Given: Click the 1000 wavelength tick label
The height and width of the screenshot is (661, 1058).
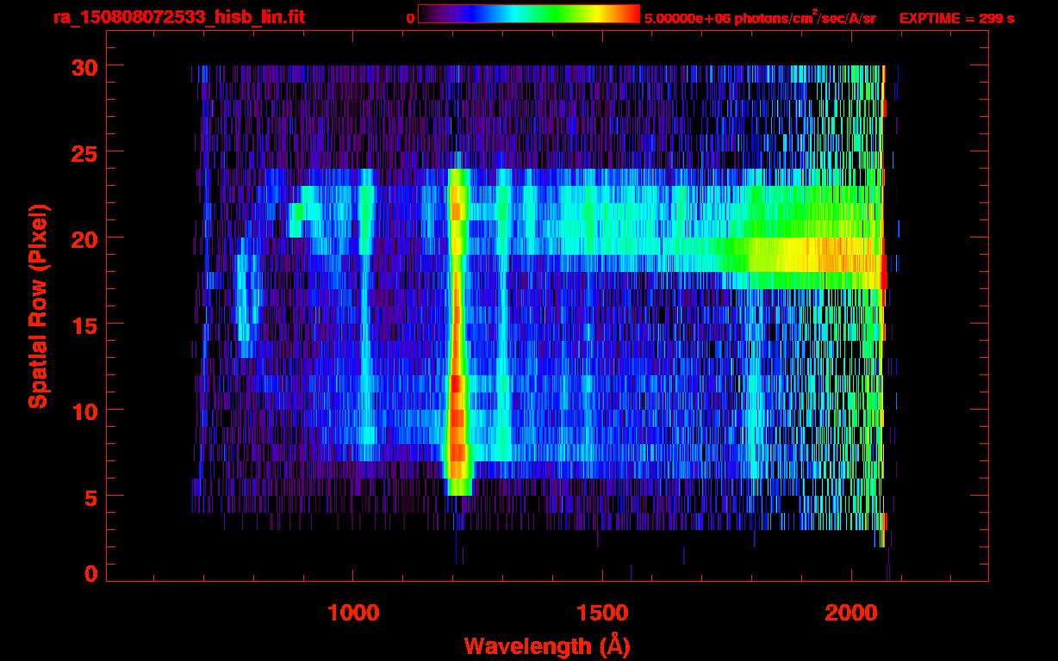Looking at the screenshot, I should pyautogui.click(x=353, y=613).
